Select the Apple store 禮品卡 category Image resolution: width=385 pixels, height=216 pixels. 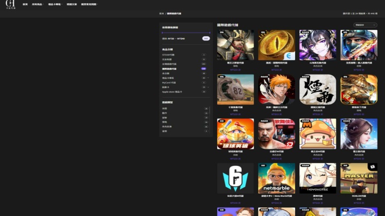point(172,92)
